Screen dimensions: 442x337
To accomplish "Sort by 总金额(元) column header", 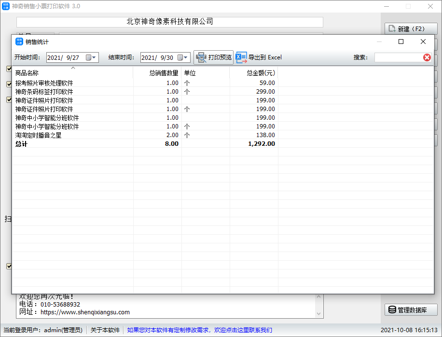I will [254, 73].
